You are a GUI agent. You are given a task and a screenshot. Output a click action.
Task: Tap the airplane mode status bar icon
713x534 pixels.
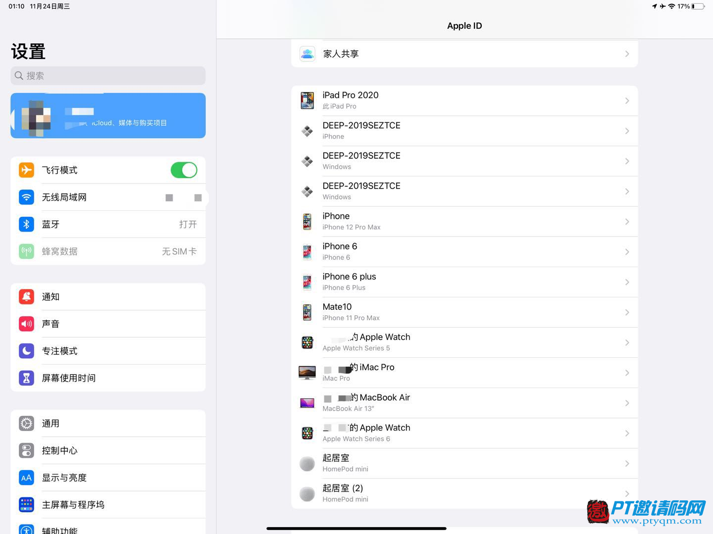(x=662, y=6)
